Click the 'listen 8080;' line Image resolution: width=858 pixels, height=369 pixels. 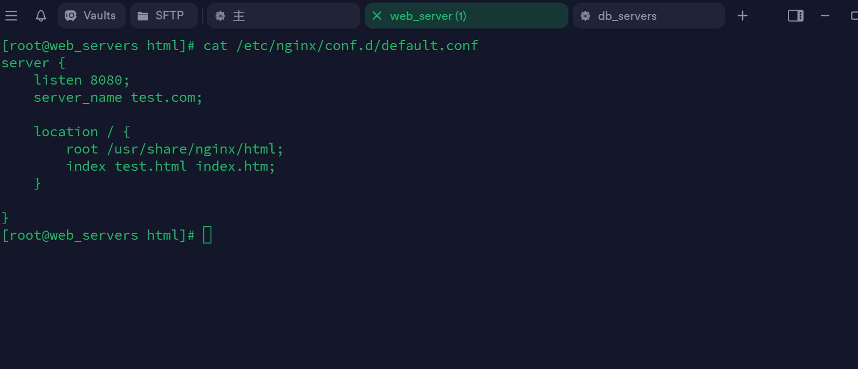tap(81, 80)
